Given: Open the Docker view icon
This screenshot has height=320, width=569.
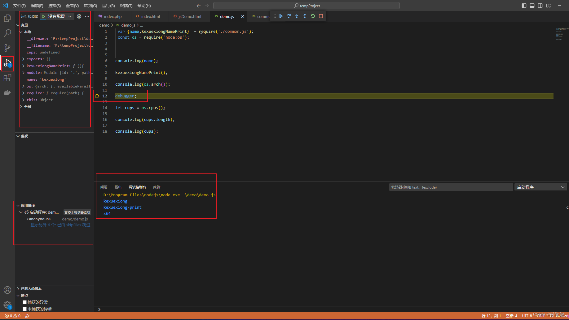Looking at the screenshot, I should [x=7, y=92].
